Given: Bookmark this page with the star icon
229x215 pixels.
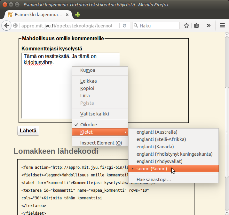Looking at the screenshot, I should (186, 26).
